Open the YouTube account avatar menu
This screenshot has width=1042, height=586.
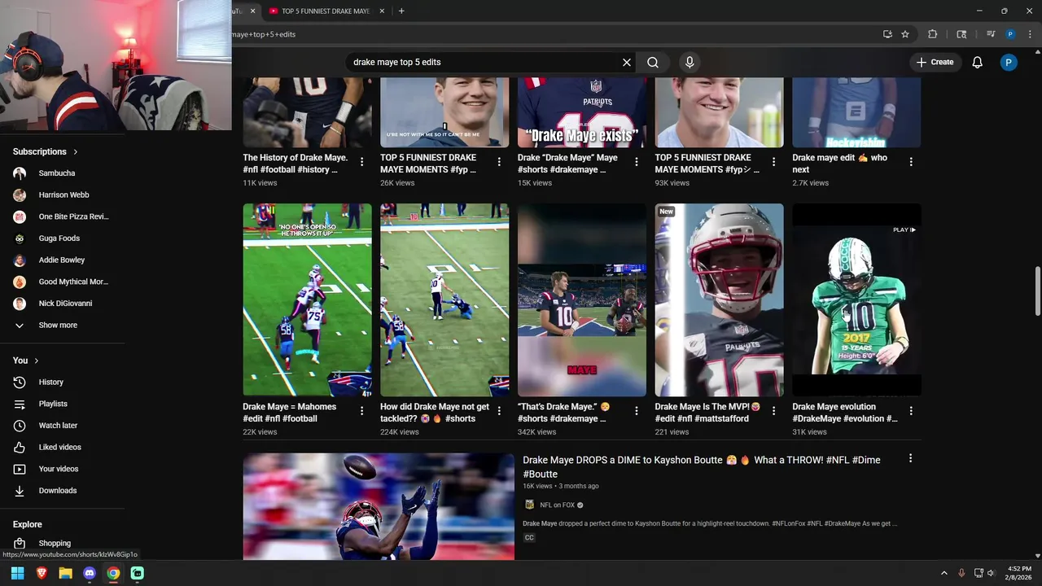point(1009,62)
